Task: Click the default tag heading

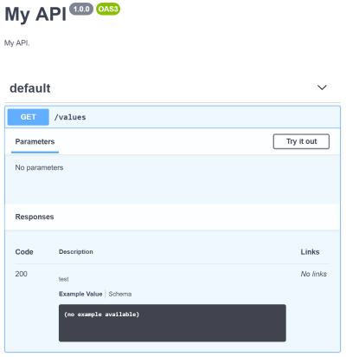Action: [30, 88]
